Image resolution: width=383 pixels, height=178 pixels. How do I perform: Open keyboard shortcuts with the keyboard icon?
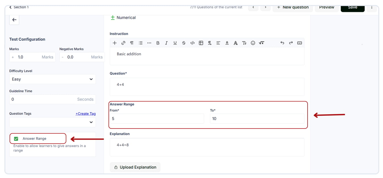coord(300,43)
